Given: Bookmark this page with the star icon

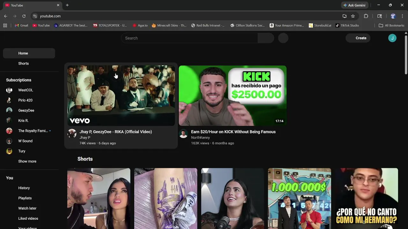Looking at the screenshot, I should (353, 16).
